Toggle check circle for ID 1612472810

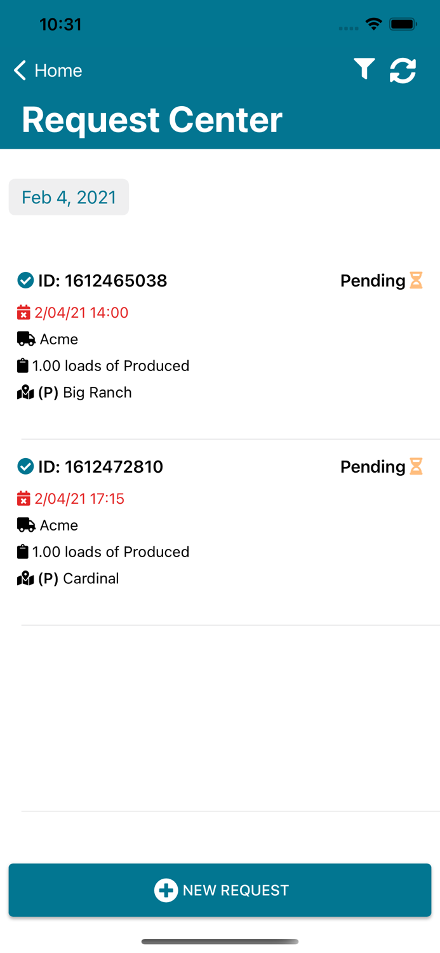tap(25, 466)
